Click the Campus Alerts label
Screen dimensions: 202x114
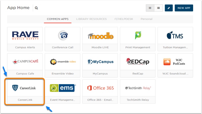25,47
